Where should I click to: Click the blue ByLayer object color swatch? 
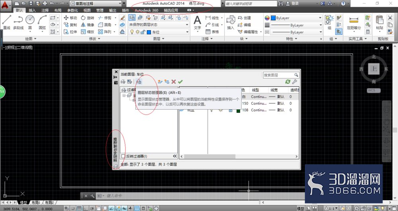[273, 18]
